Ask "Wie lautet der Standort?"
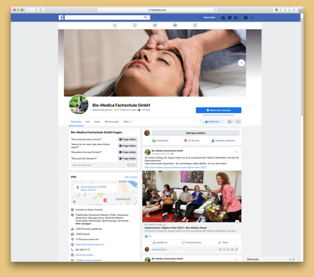Viewport: 314px width, 277px height. click(x=127, y=159)
